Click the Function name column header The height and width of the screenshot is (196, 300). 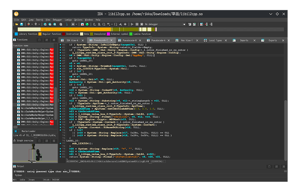[x=33, y=46]
